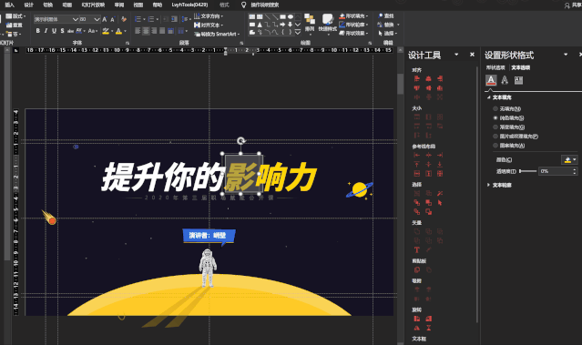Viewport: 582px width, 345px height.
Task: Click the yellow ringed planet graphic
Action: point(359,189)
